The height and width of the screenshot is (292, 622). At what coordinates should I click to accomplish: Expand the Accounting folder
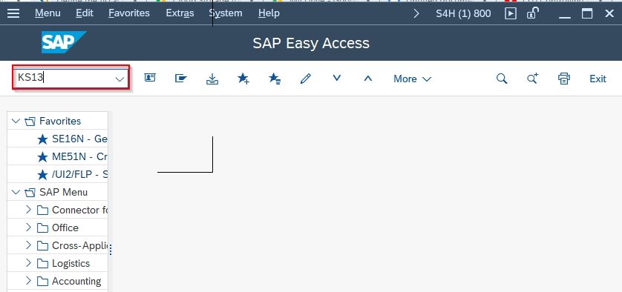(28, 280)
